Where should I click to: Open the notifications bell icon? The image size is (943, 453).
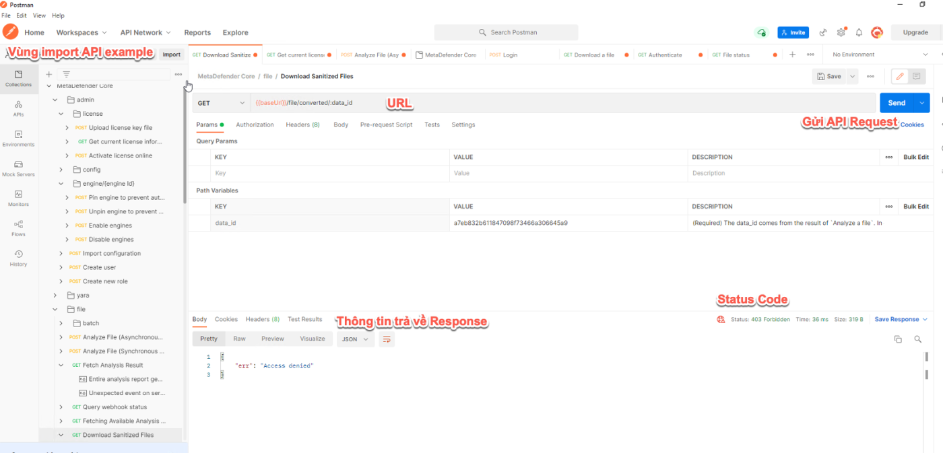click(859, 32)
